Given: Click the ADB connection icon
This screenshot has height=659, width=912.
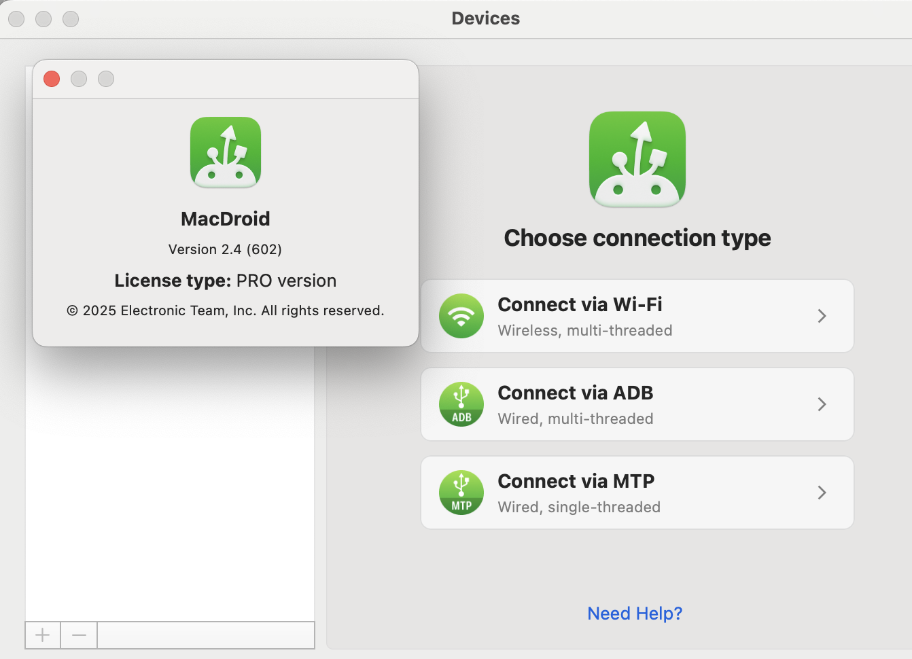Looking at the screenshot, I should (461, 404).
